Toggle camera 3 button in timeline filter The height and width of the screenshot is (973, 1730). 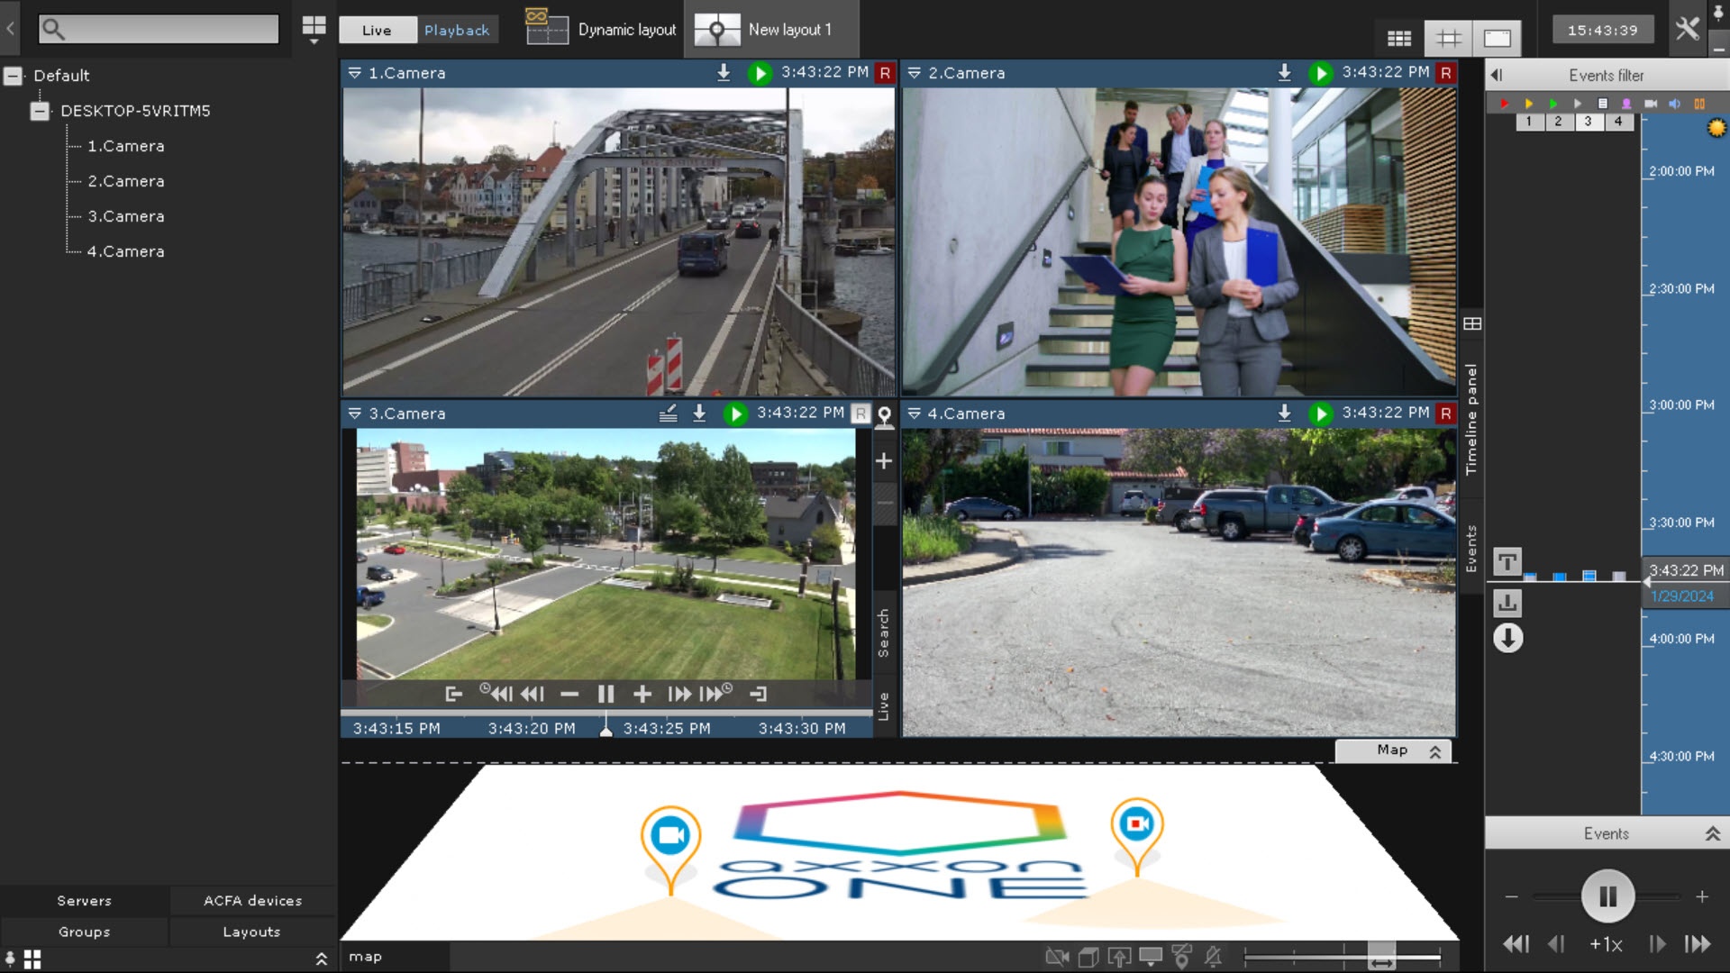[1588, 121]
